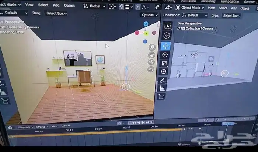258x152 pixels.
Task: Select the Select Box tool in right viewport
Action: click(167, 26)
